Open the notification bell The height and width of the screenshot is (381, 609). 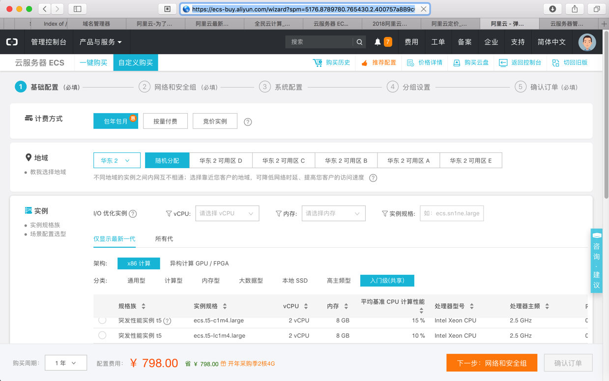point(377,42)
